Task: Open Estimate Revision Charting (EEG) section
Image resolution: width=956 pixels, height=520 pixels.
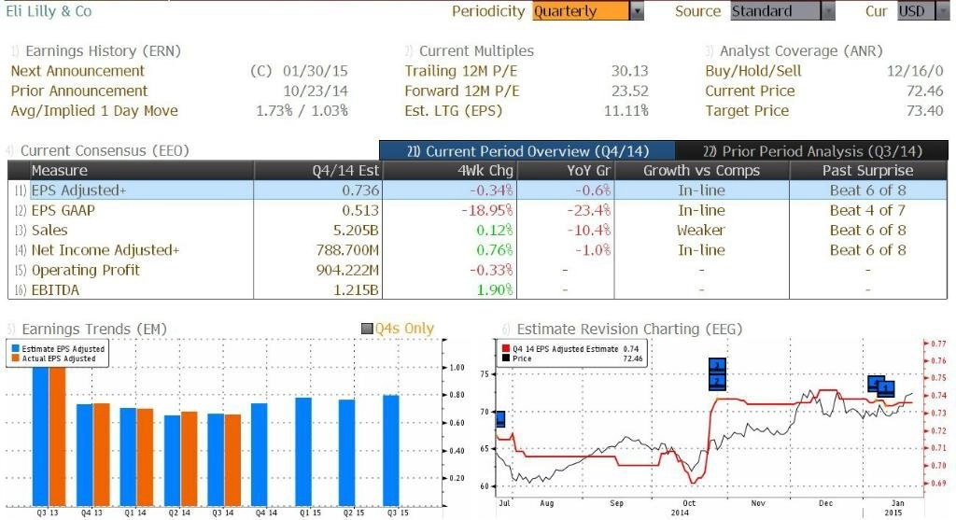Action: click(x=629, y=330)
